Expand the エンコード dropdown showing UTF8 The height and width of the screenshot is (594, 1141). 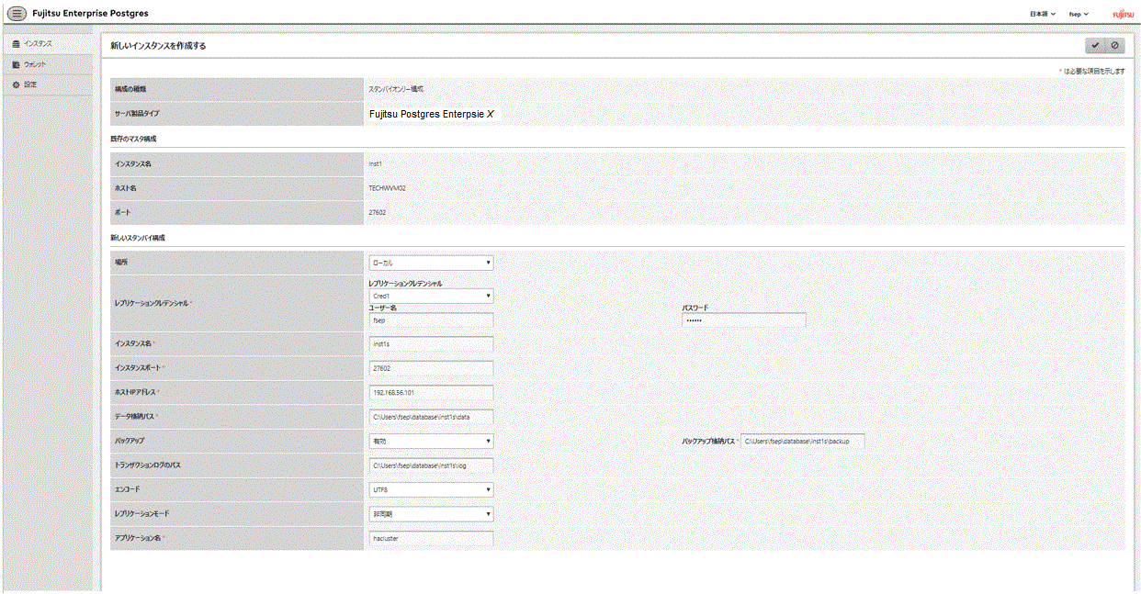coord(431,490)
